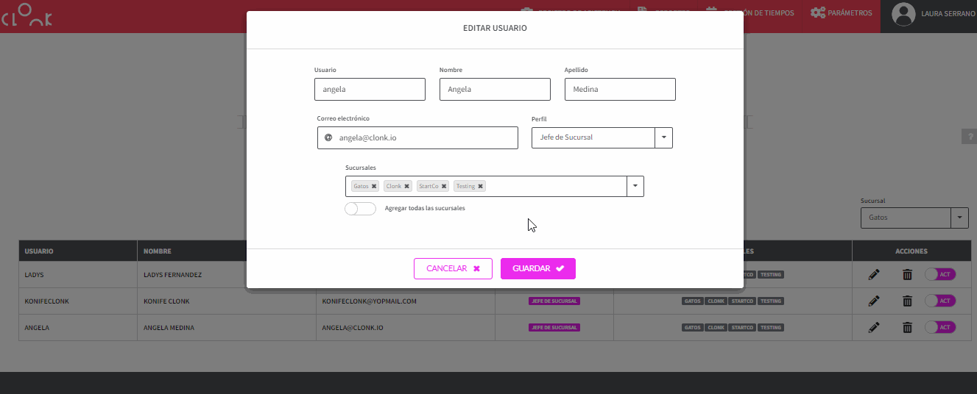
Task: Toggle the ACT switch for Konifeclonk
Action: coord(939,301)
